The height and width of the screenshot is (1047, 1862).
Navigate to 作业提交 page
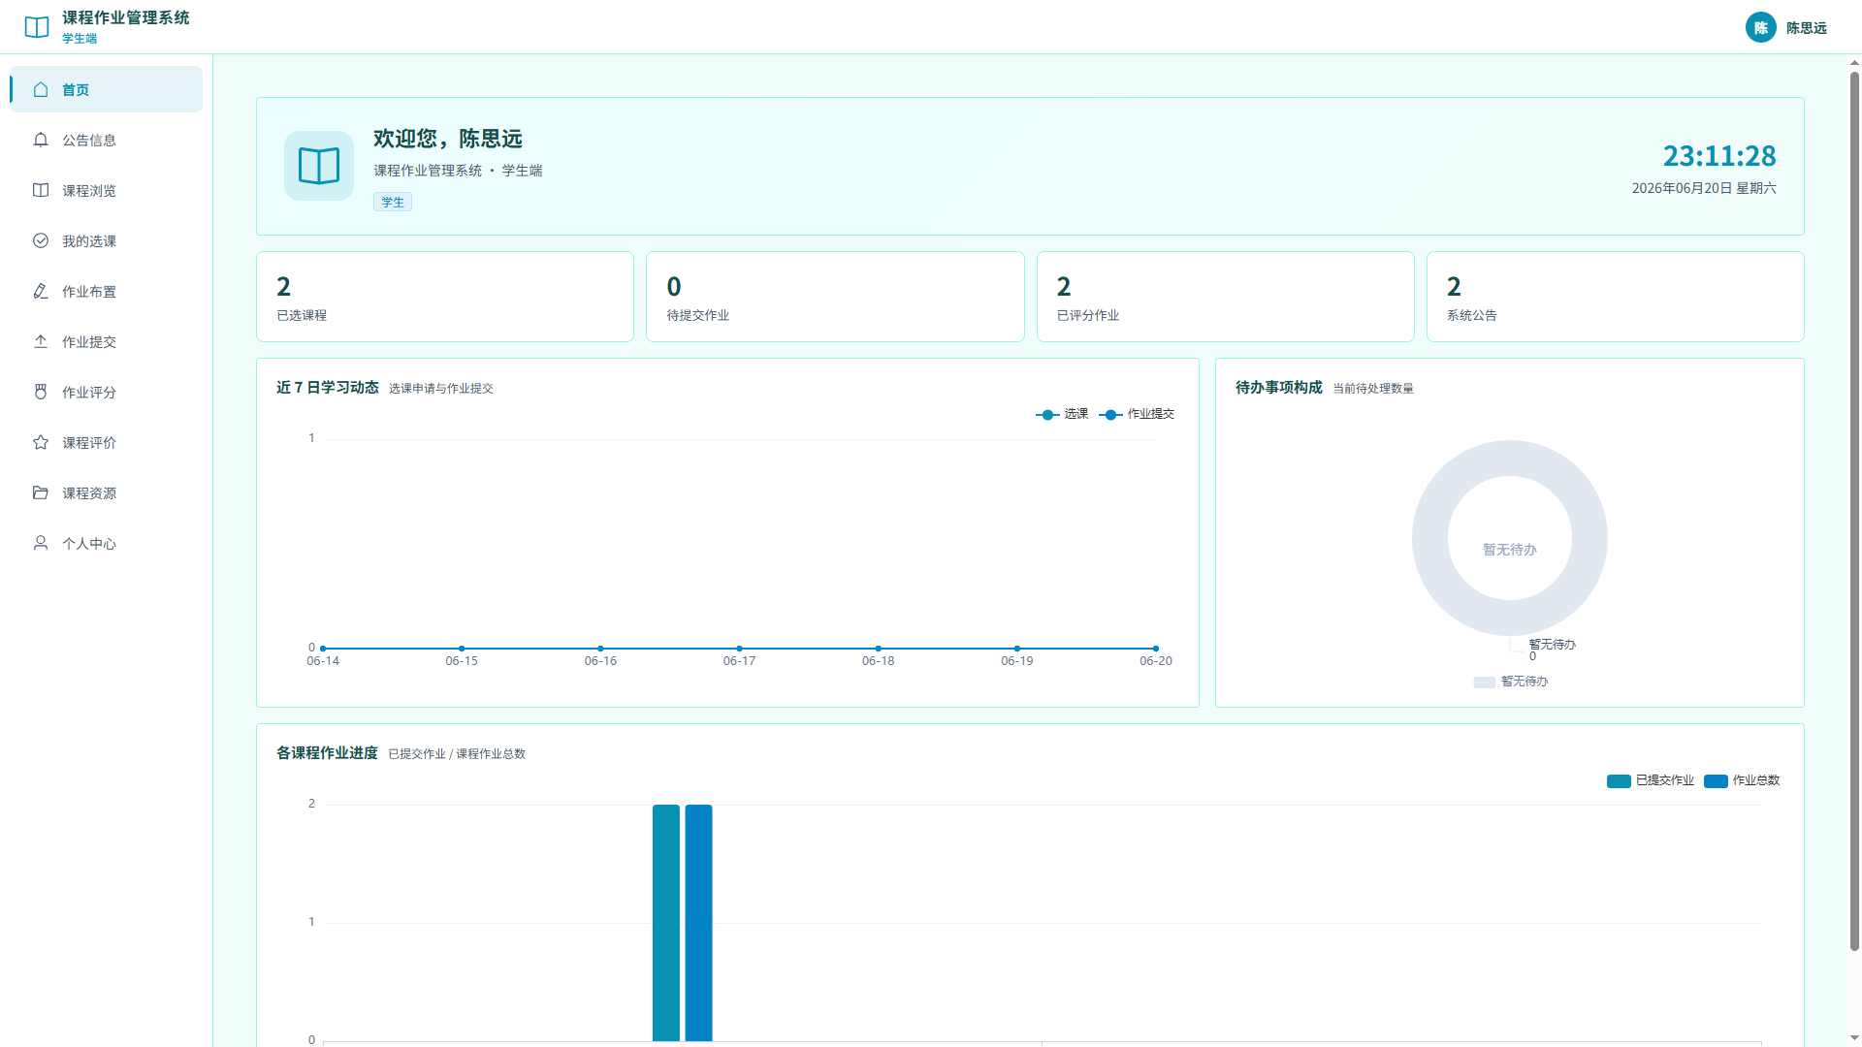tap(106, 341)
